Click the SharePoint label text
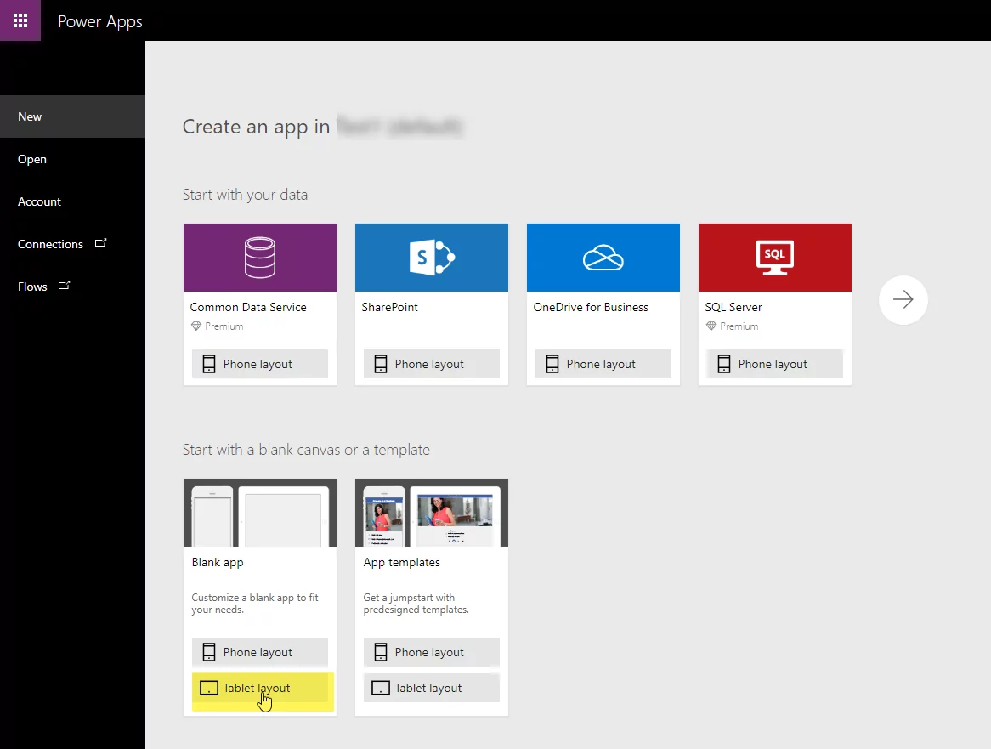The image size is (991, 749). [390, 307]
